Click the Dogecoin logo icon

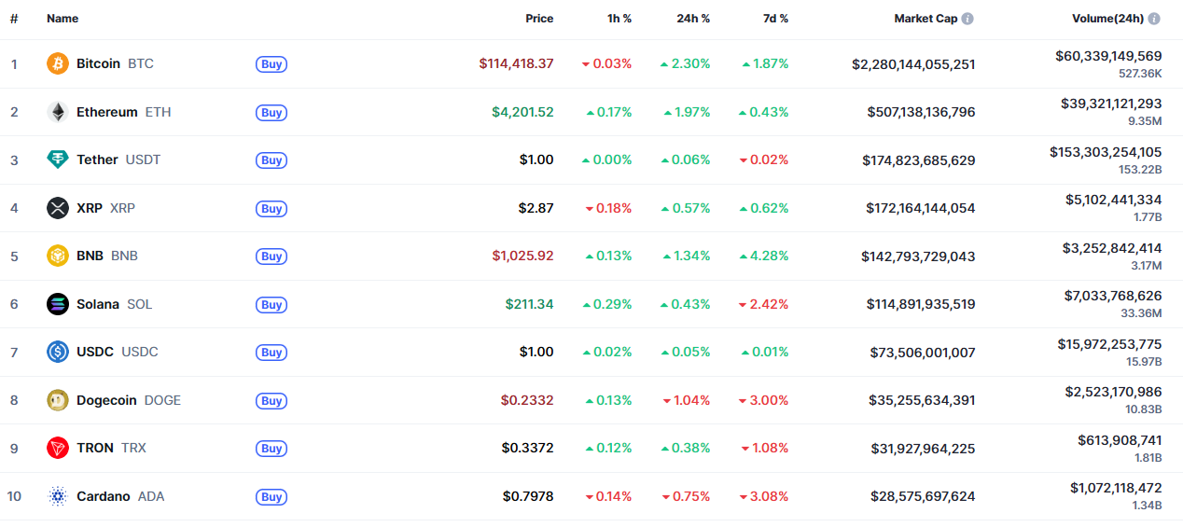click(58, 400)
